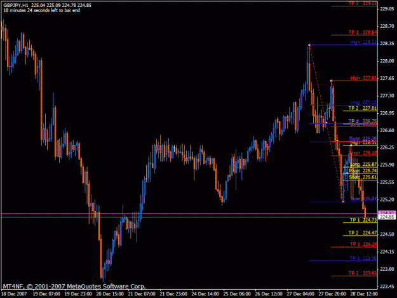Click the '21 Dec 23:00' time axis label
Screen dimensions: 397x298
click(x=173, y=294)
